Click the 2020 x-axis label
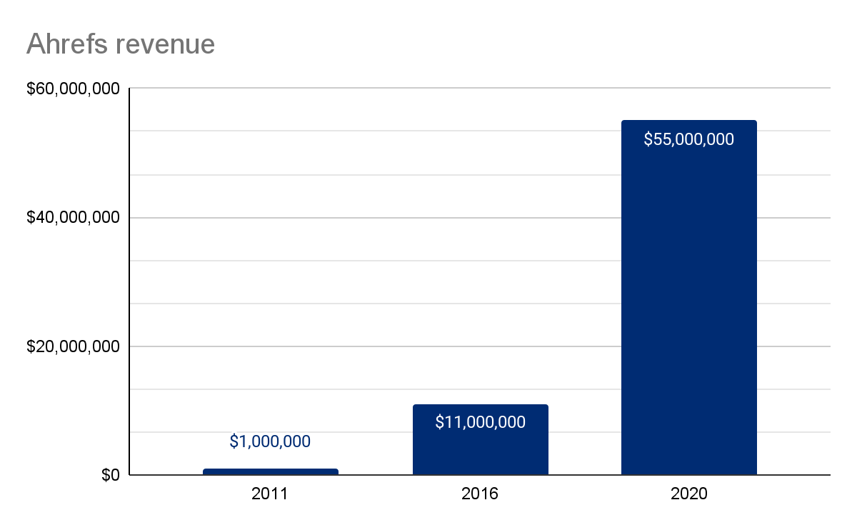857x530 pixels. (x=688, y=494)
